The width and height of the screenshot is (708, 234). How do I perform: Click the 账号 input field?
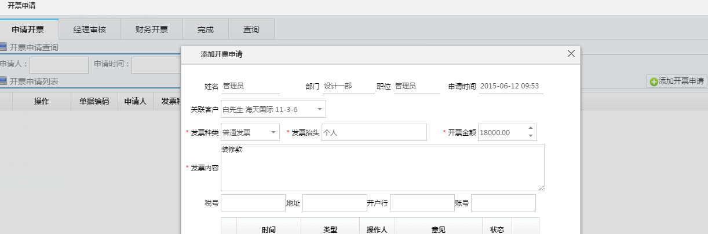(x=503, y=203)
